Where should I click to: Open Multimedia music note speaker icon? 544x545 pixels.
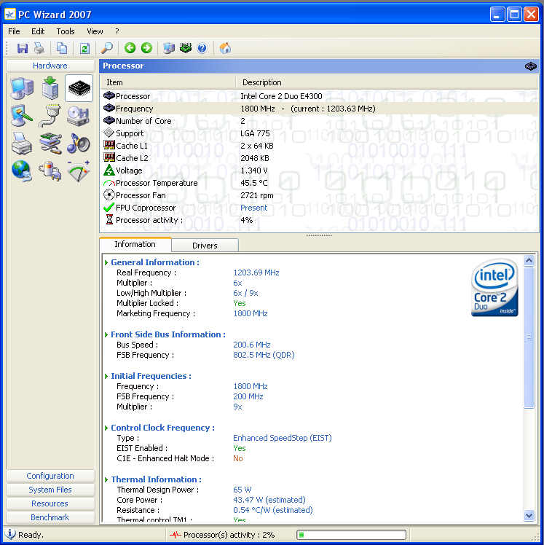point(79,144)
